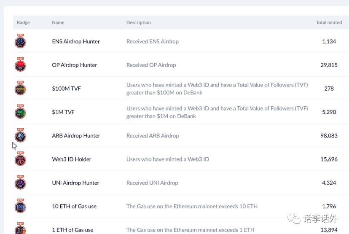
Task: Select the ARB Airdrop Hunter name
Action: [76, 136]
